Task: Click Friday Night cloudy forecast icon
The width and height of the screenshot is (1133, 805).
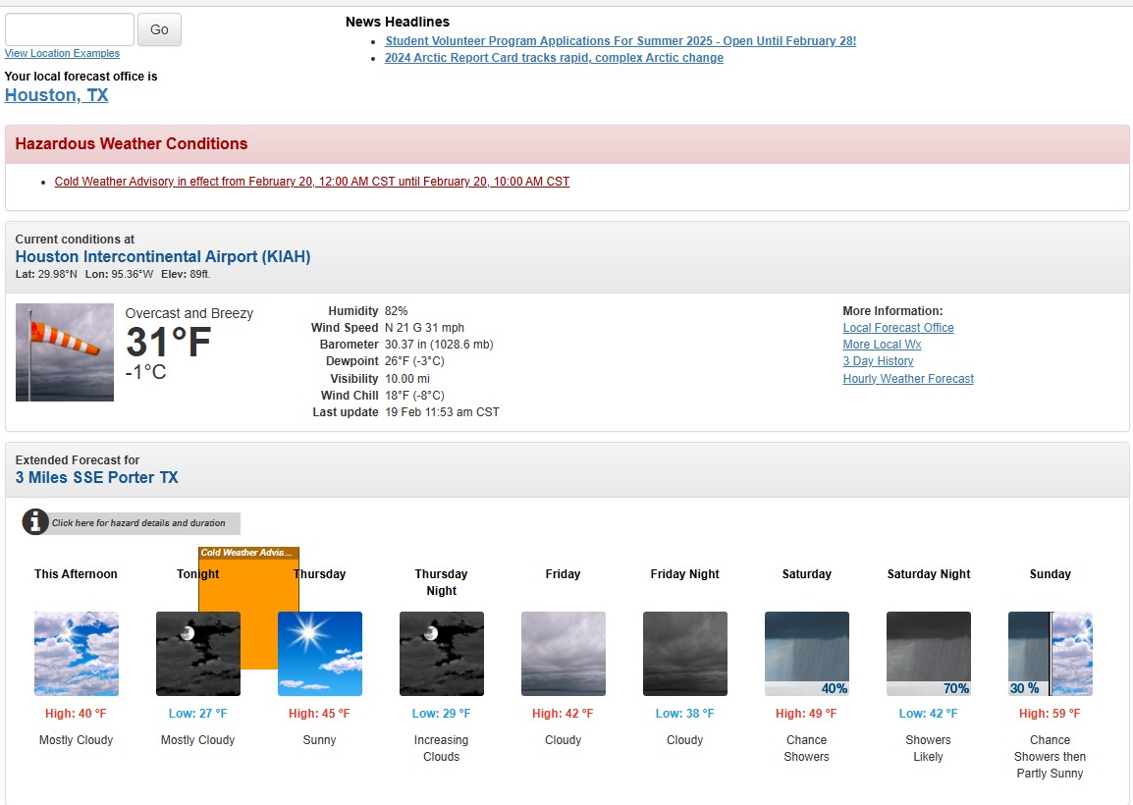Action: tap(685, 654)
